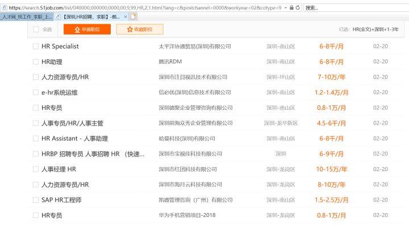
Task: Open company 深圳市注目视讯技术有限公司
Action: [193, 77]
